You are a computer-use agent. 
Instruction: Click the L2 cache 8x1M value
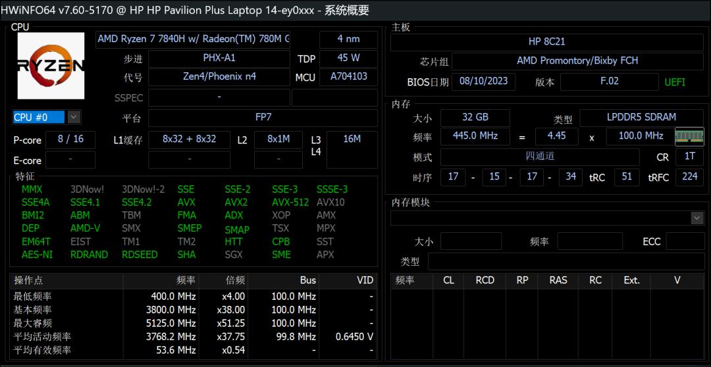tap(278, 139)
